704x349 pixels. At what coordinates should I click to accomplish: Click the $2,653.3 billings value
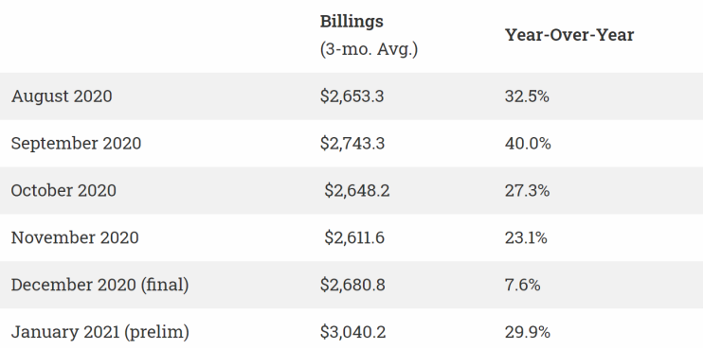tap(352, 96)
